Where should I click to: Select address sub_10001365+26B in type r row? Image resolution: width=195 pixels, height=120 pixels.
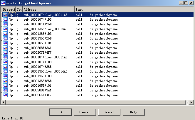tap(38, 81)
